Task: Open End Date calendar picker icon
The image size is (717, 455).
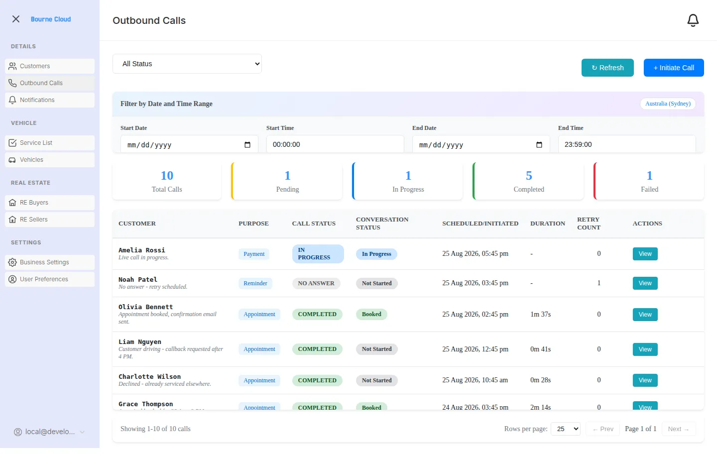Action: coord(539,145)
